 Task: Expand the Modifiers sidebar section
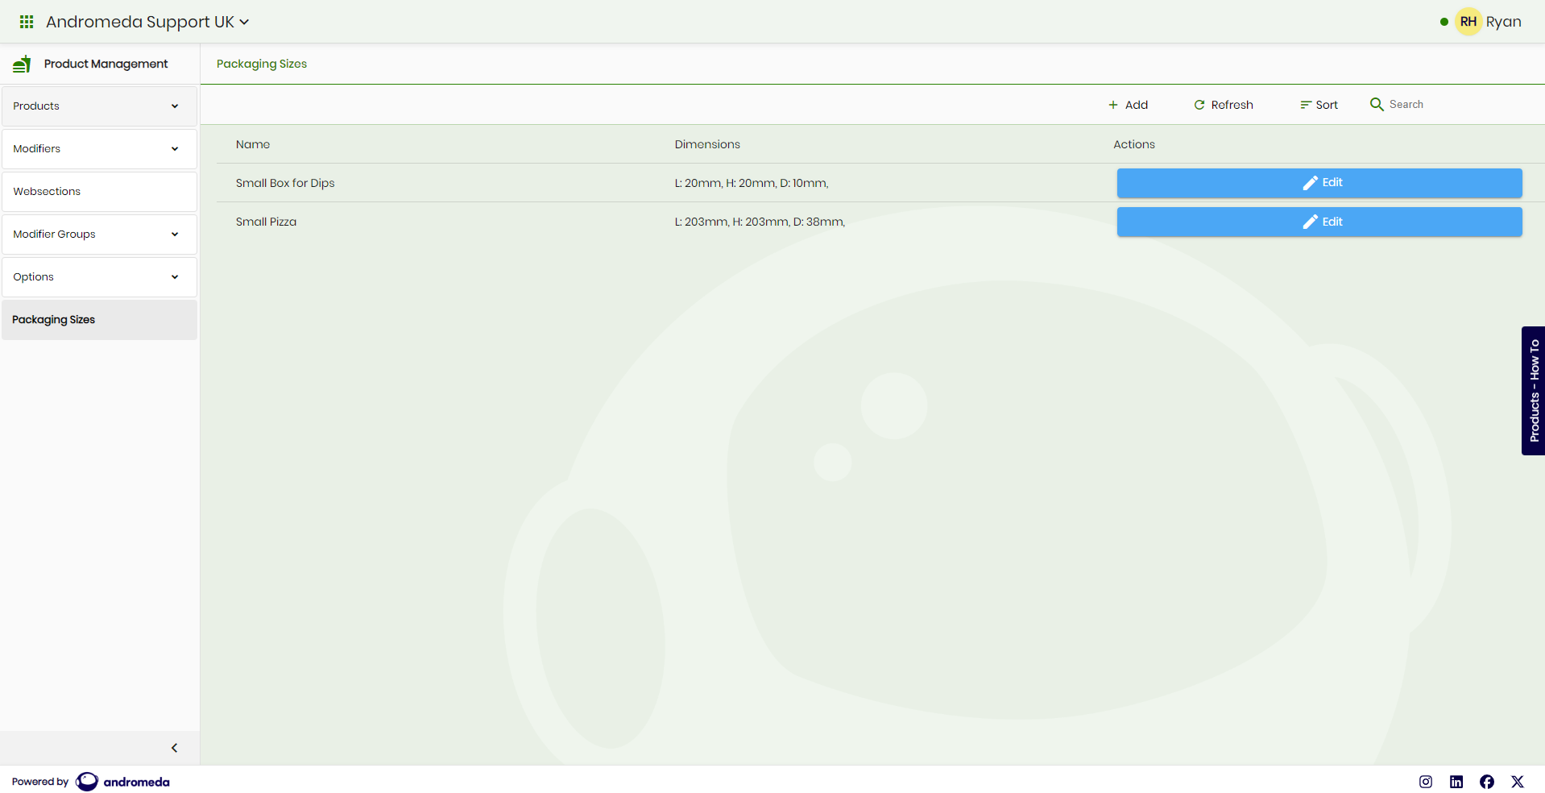coord(99,149)
